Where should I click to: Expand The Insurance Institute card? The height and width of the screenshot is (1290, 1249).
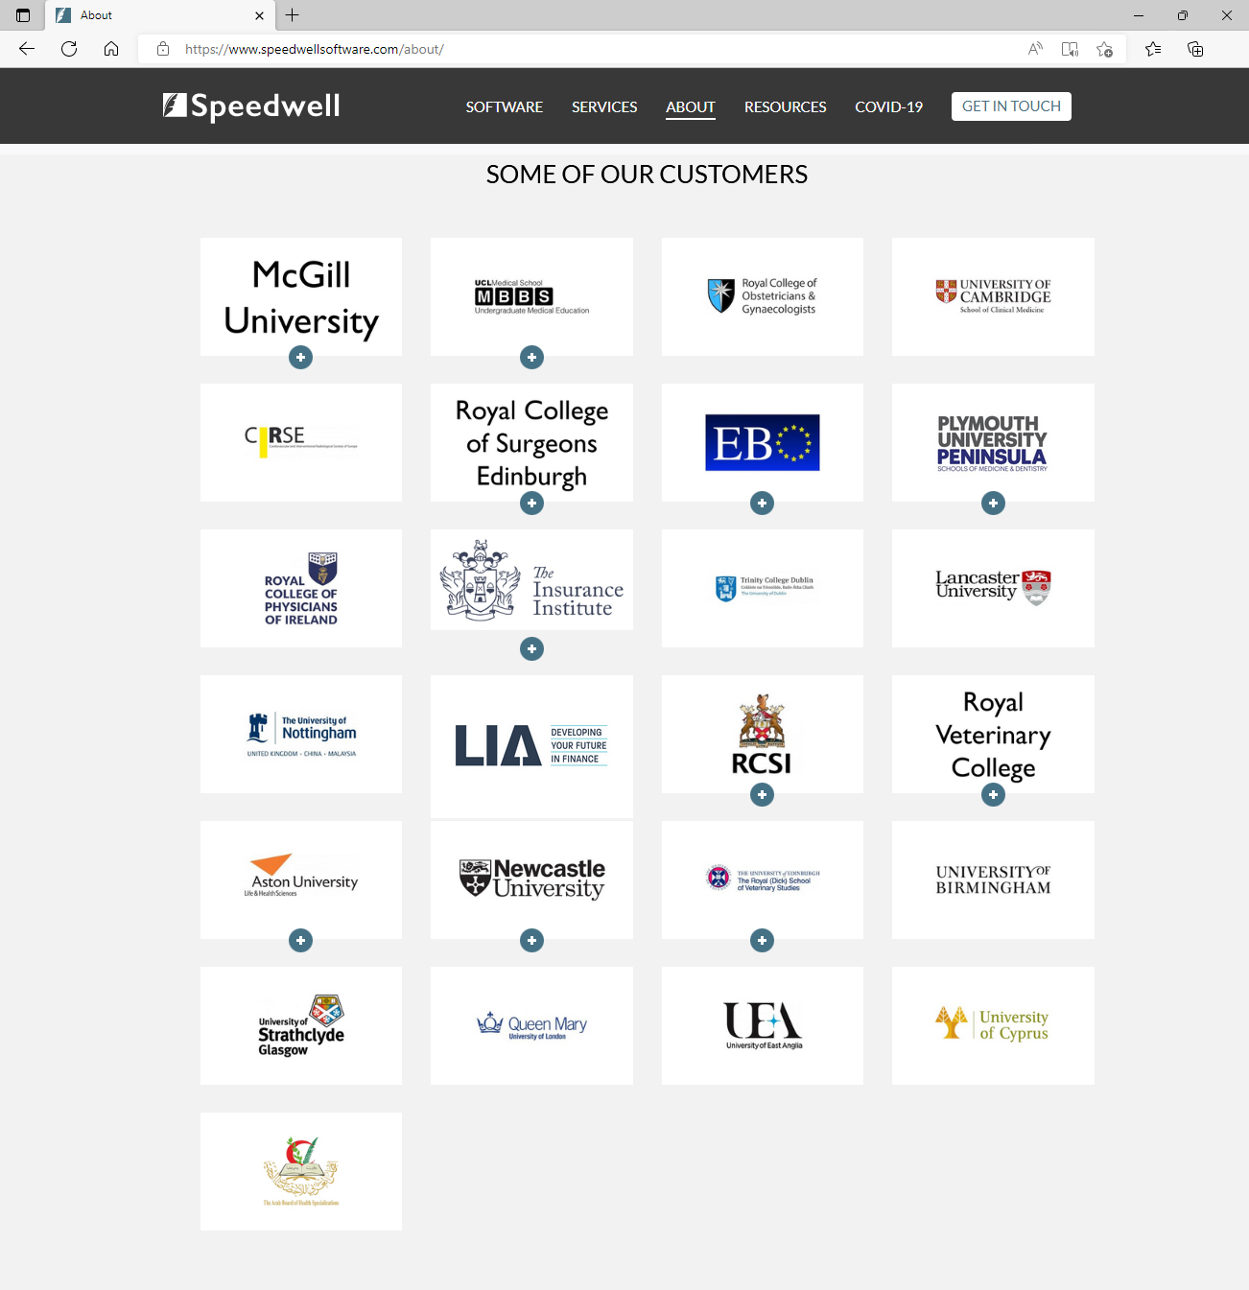click(x=531, y=648)
